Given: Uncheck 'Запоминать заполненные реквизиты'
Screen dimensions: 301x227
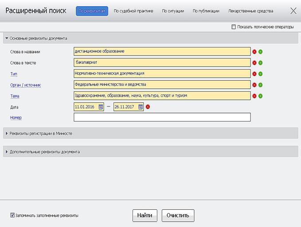Looking at the screenshot, I should pyautogui.click(x=12, y=215).
